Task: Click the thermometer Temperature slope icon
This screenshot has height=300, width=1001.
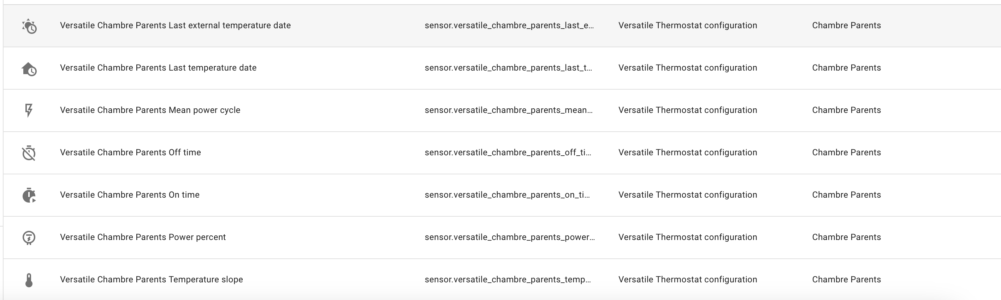Action: pyautogui.click(x=29, y=280)
